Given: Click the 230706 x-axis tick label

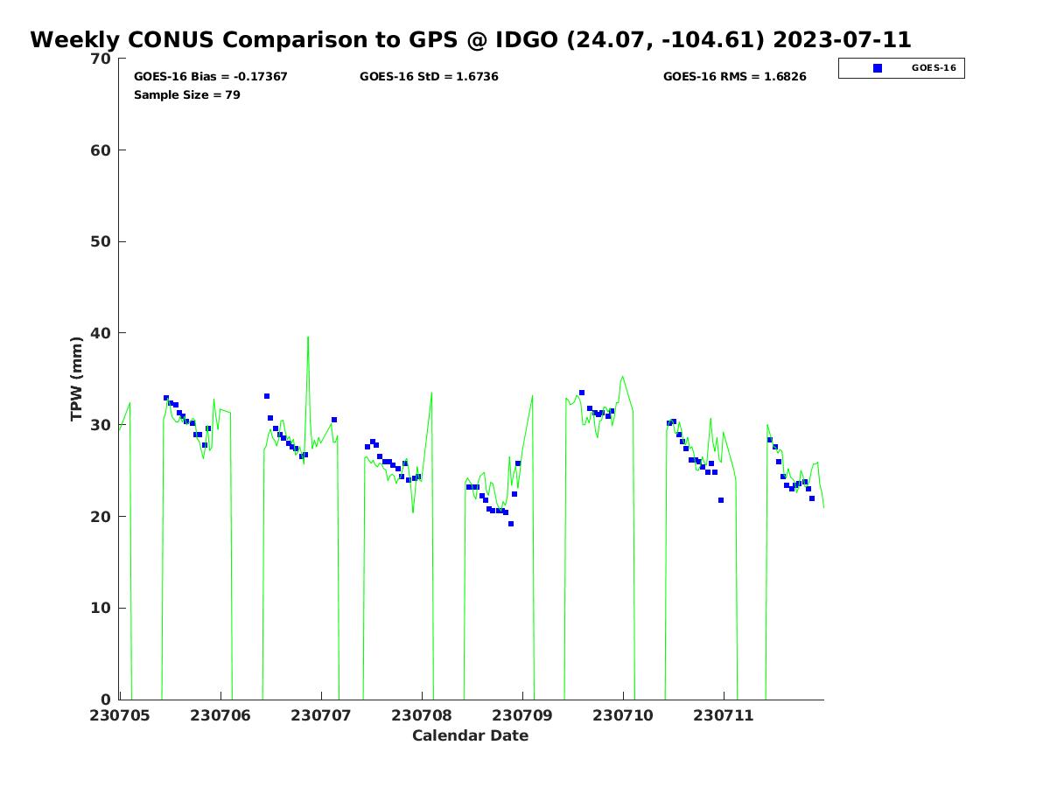Looking at the screenshot, I should click(x=220, y=715).
